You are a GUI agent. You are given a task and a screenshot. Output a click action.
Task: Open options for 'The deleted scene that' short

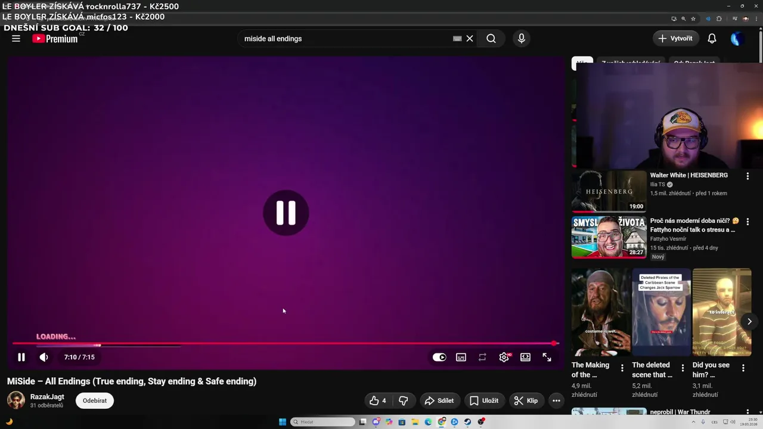click(x=683, y=368)
